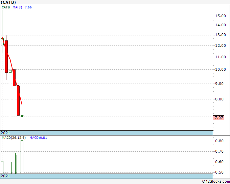Click the MA(3) indicator label
The height and width of the screenshot is (184, 230).
coord(17,7)
